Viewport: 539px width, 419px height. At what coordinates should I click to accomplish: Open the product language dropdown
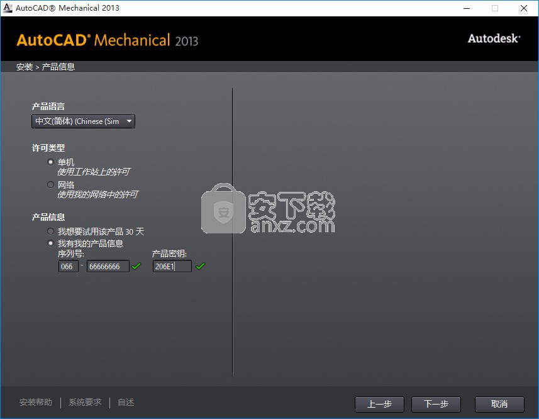coord(83,121)
